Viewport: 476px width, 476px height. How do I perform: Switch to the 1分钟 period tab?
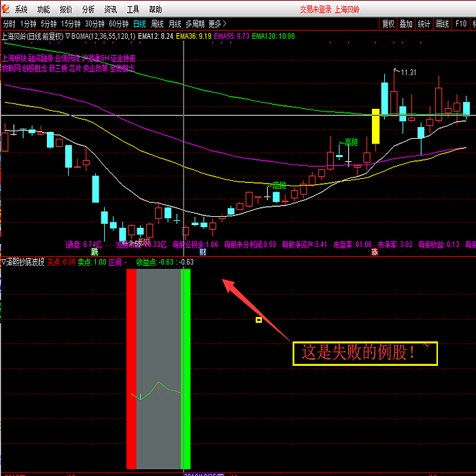[x=29, y=24]
